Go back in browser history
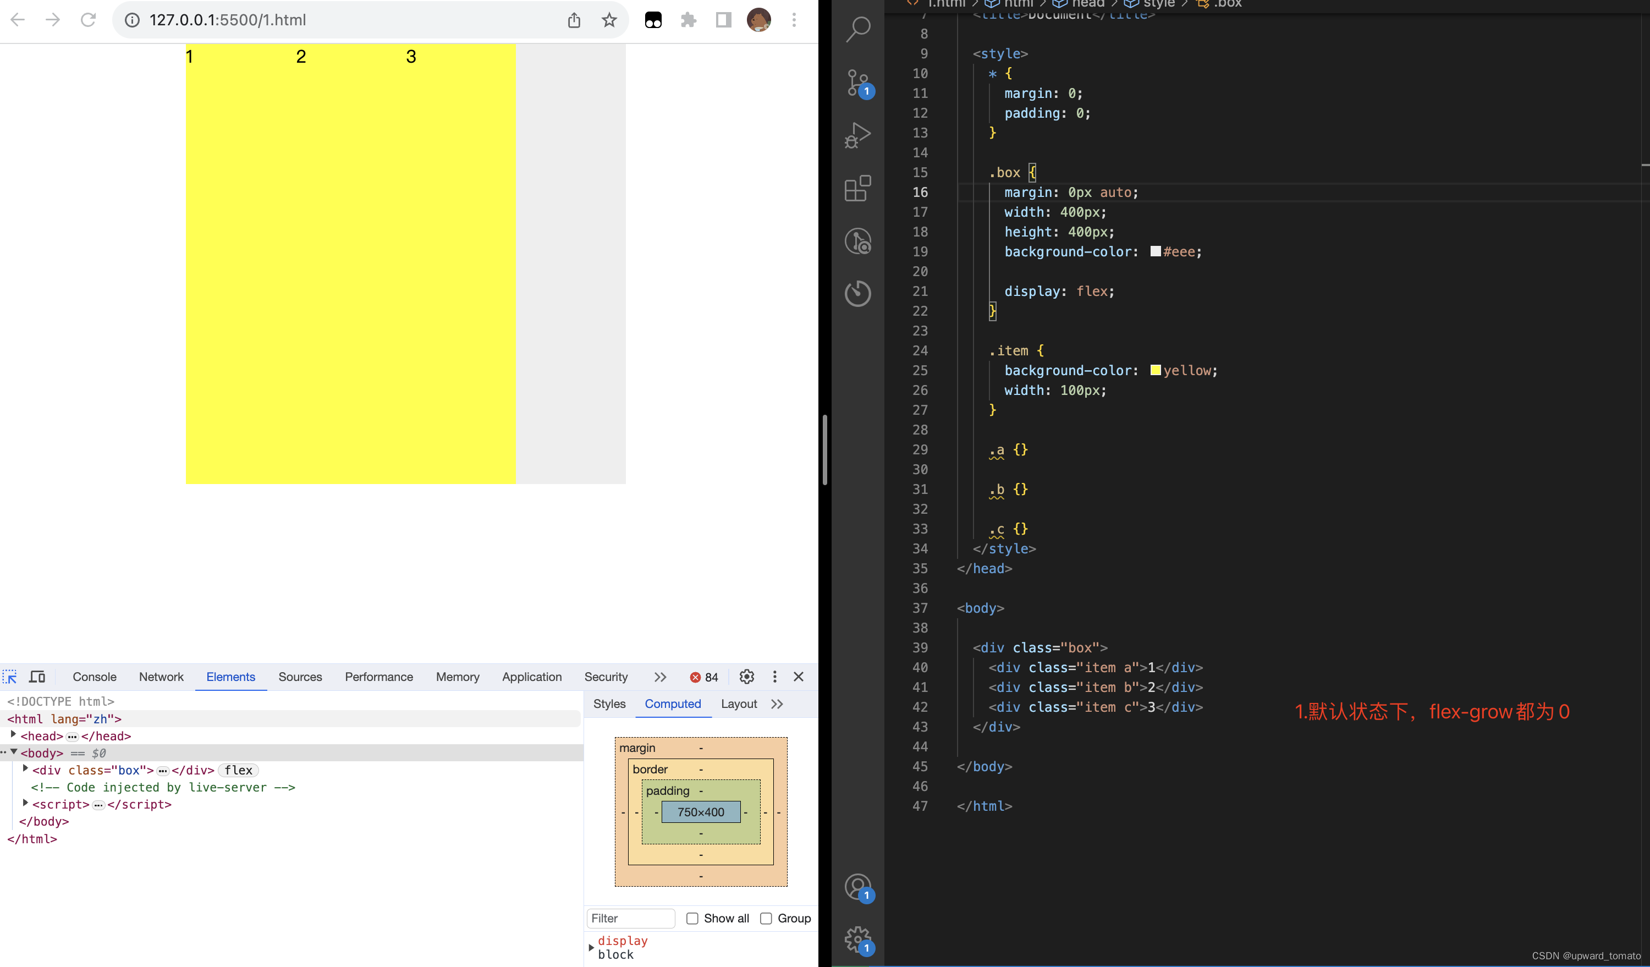This screenshot has height=967, width=1650. [18, 20]
